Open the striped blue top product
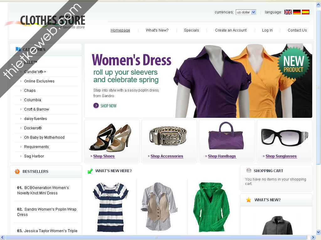The image size is (321, 240). click(111, 207)
